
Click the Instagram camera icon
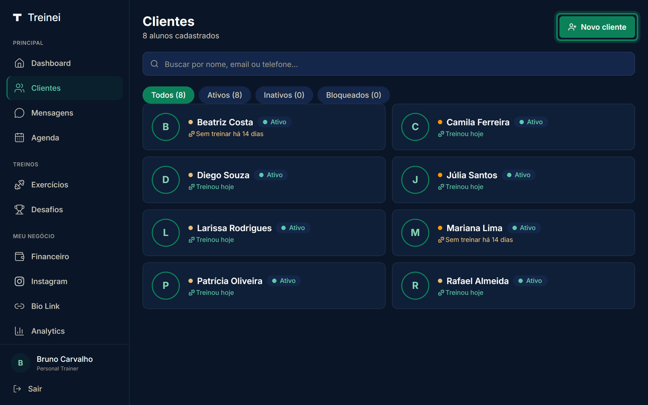[x=19, y=281]
